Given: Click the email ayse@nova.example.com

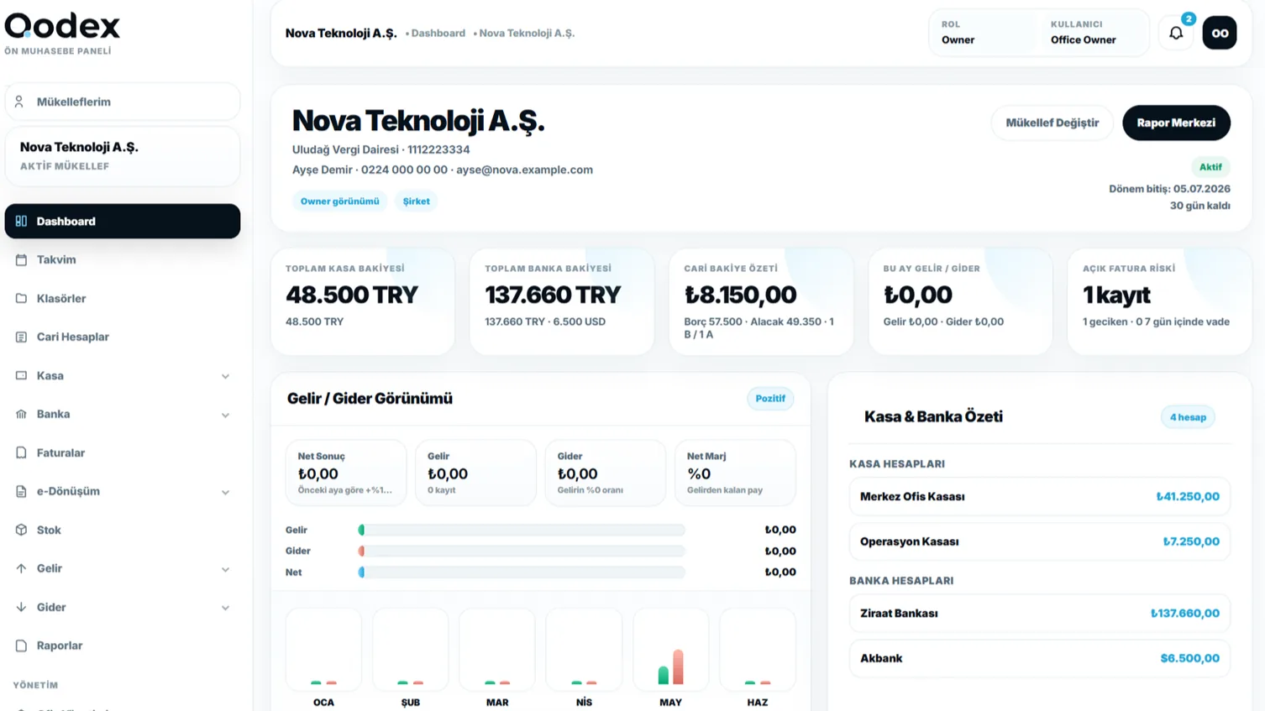Looking at the screenshot, I should (x=524, y=170).
